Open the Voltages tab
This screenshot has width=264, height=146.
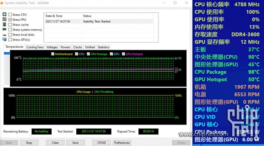click(x=52, y=47)
